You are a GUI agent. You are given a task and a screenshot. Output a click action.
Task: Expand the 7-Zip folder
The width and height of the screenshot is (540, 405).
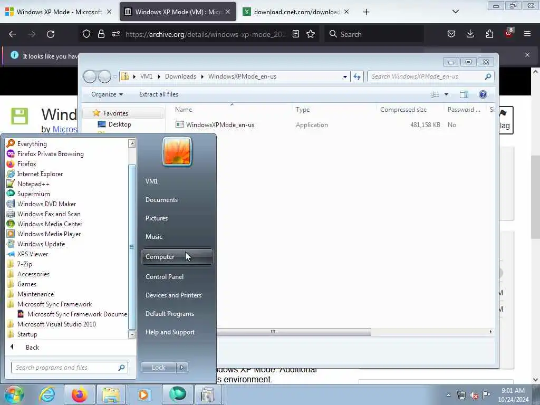24,264
